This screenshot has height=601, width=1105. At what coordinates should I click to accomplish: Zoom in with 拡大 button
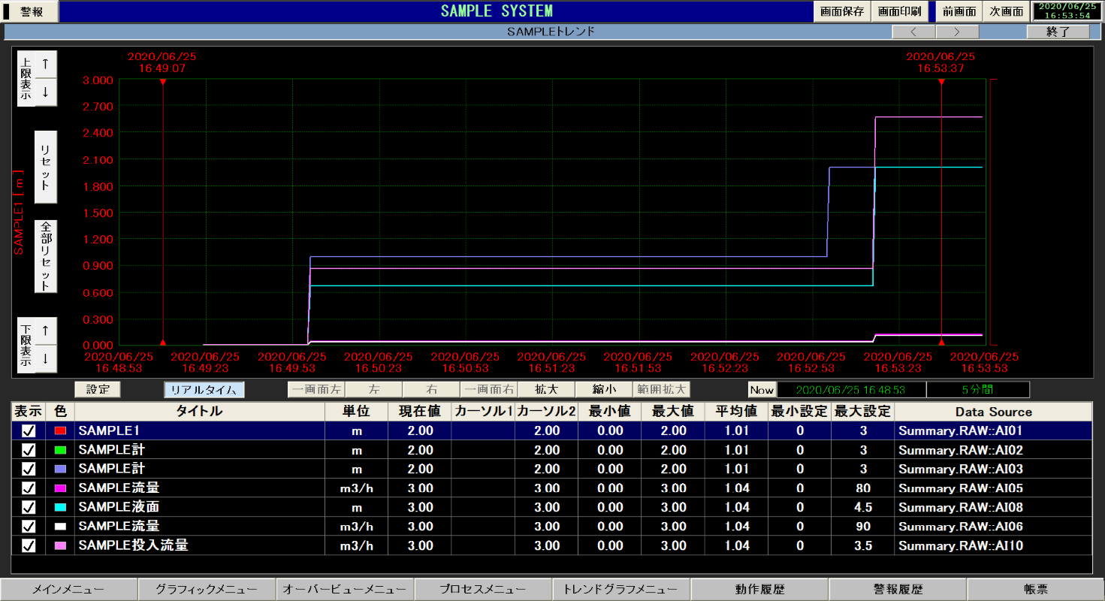click(546, 389)
